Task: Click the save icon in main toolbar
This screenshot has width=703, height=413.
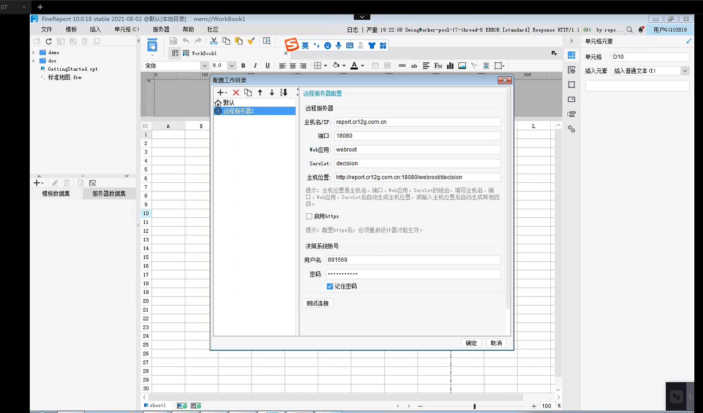Action: point(173,41)
